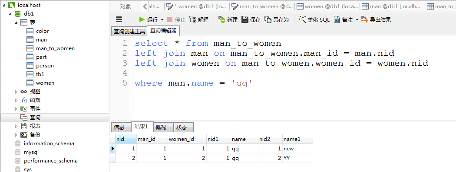The image size is (456, 172).
Task: Switch to the * women @db1 query tab
Action: 197,6
